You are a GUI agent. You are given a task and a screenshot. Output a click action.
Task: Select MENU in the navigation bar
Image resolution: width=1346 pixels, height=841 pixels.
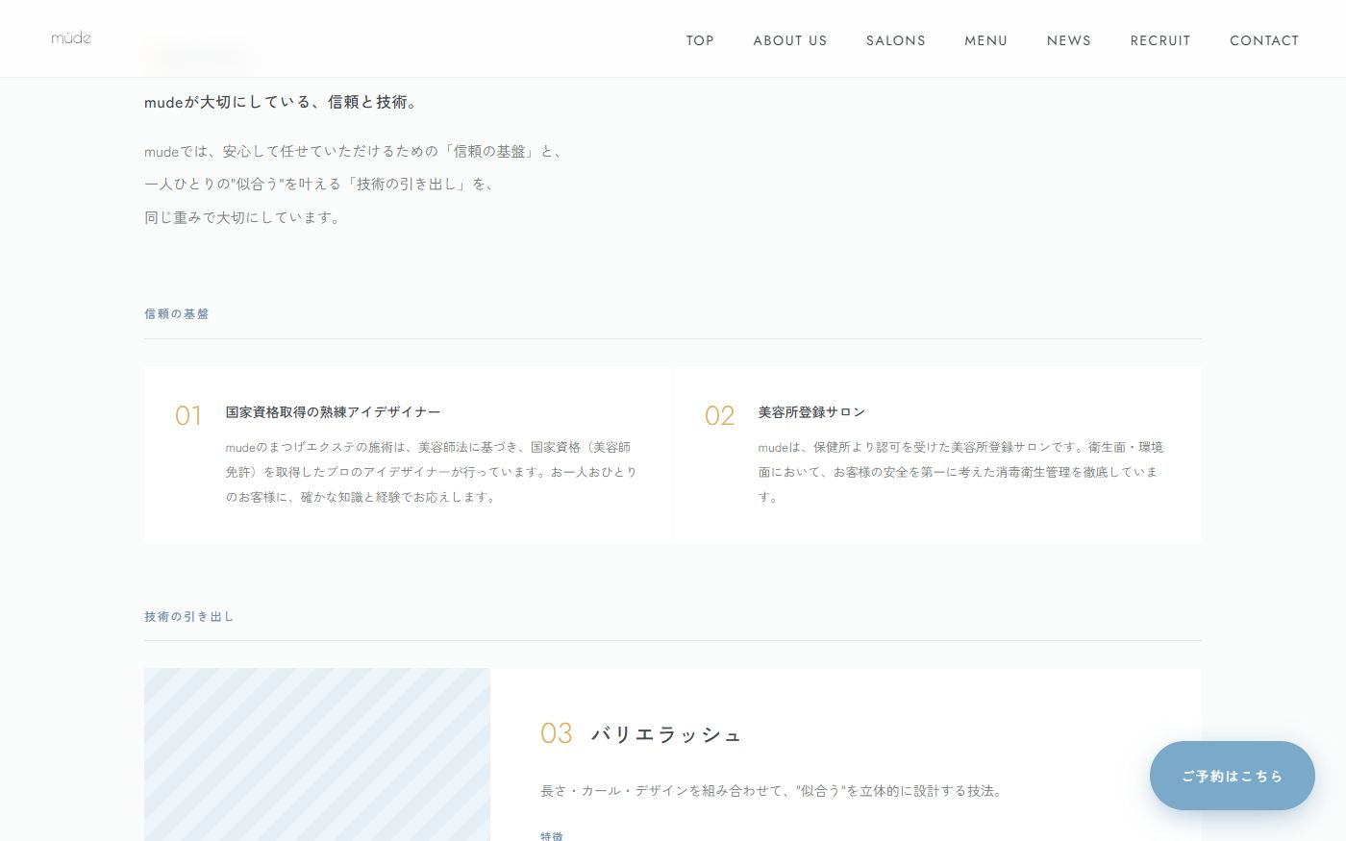tap(986, 40)
